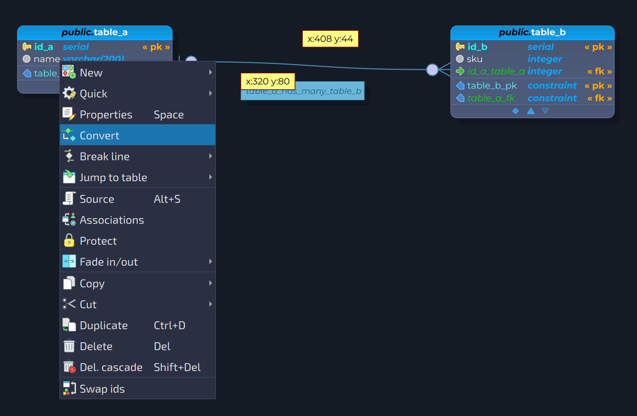Select Properties in the context menu
637x416 pixels.
138,114
